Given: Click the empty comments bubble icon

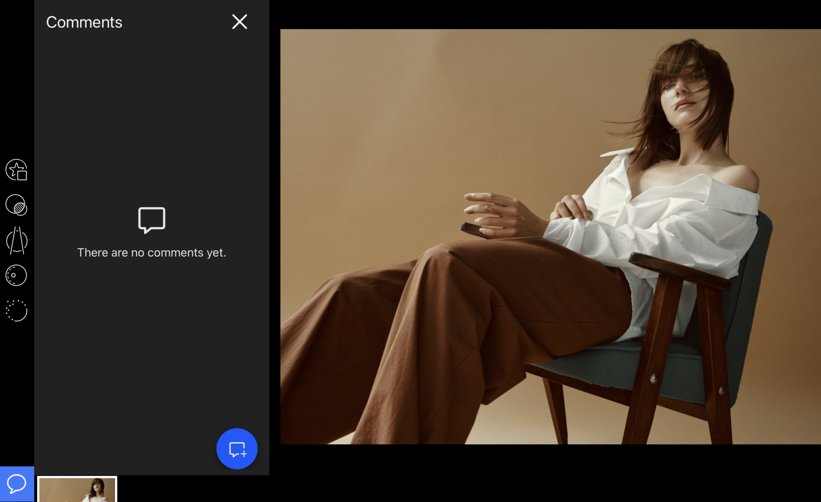Looking at the screenshot, I should 152,220.
